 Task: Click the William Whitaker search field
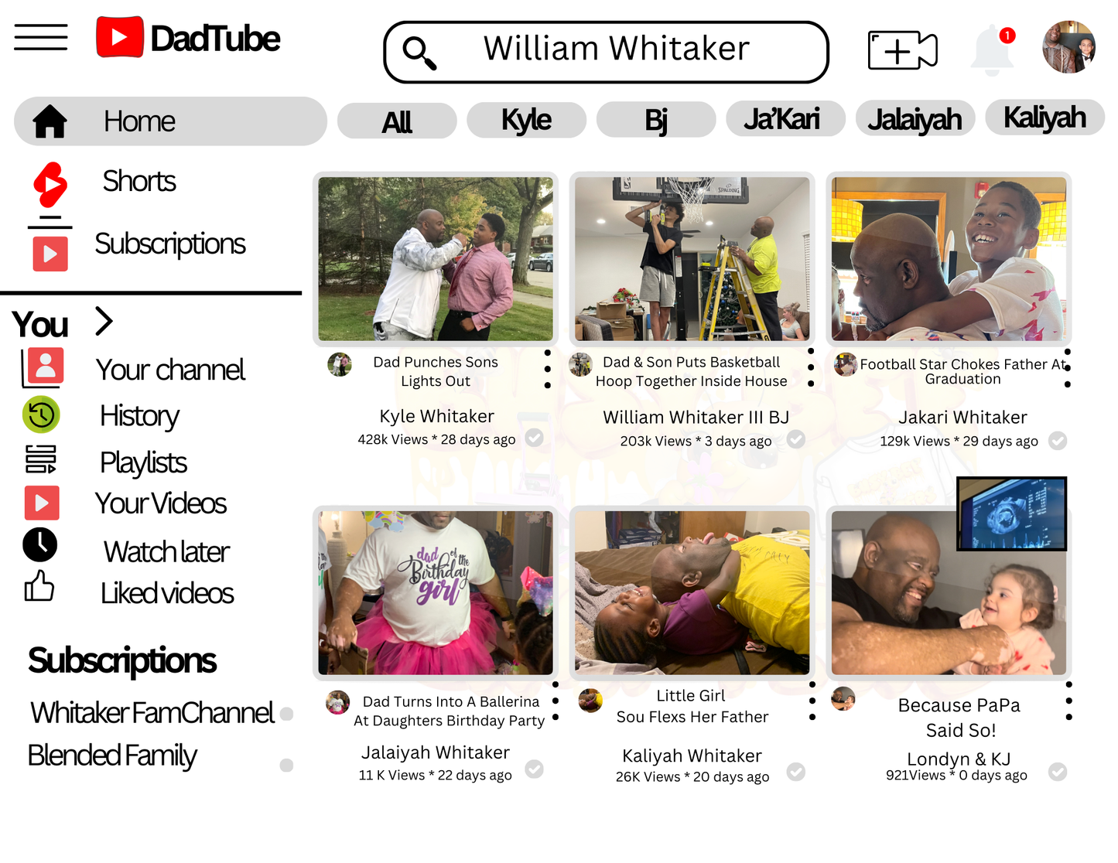pyautogui.click(x=606, y=52)
